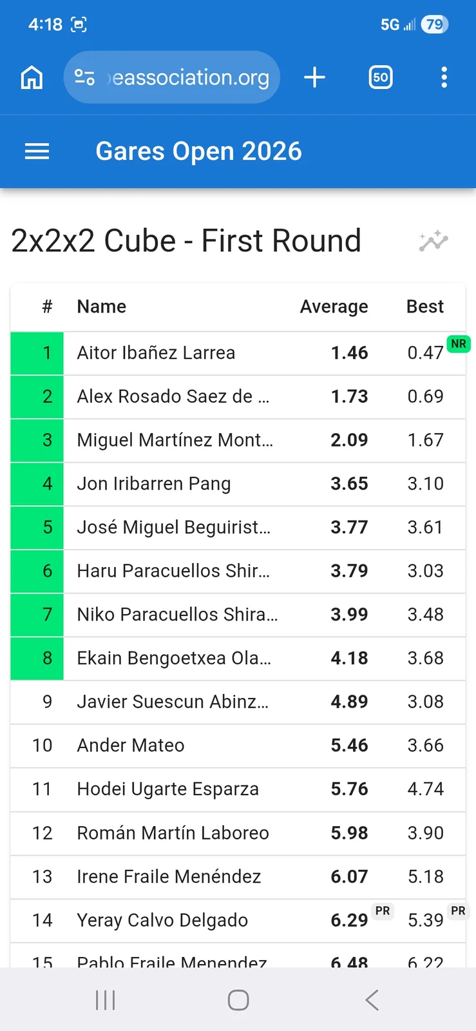The height and width of the screenshot is (1031, 476).
Task: Tap the address bar URL field
Action: pos(172,77)
